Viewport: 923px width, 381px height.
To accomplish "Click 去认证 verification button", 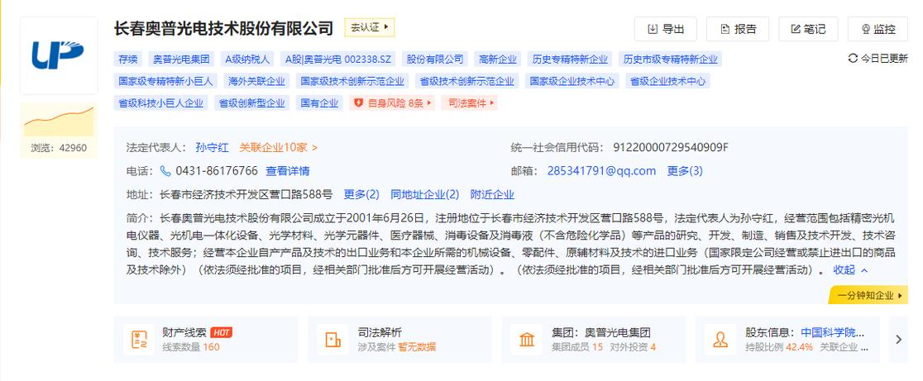I will click(369, 27).
